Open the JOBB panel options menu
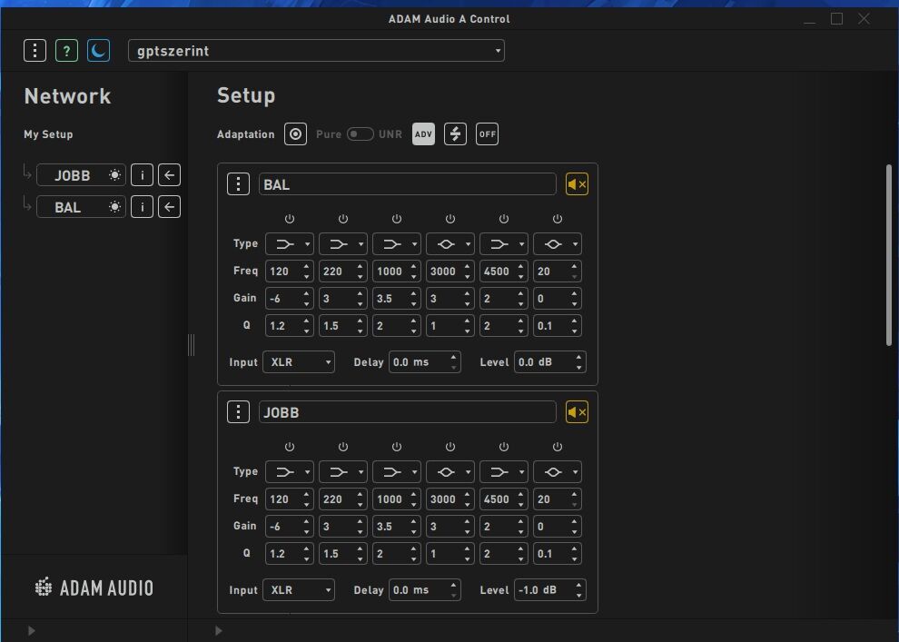Image resolution: width=899 pixels, height=642 pixels. (238, 411)
